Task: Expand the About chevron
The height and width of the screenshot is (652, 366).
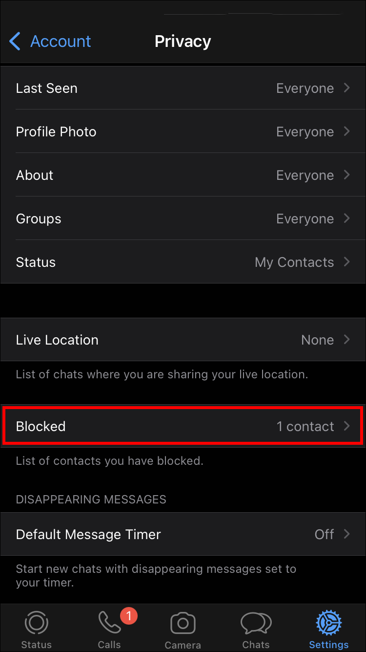Action: pyautogui.click(x=347, y=175)
